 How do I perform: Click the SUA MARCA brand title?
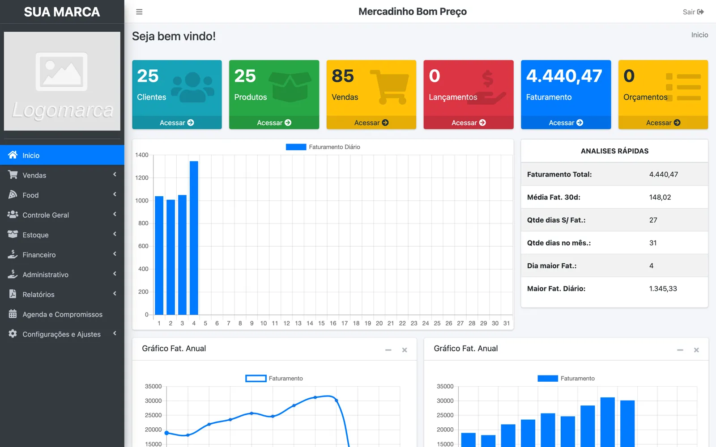[x=62, y=12]
